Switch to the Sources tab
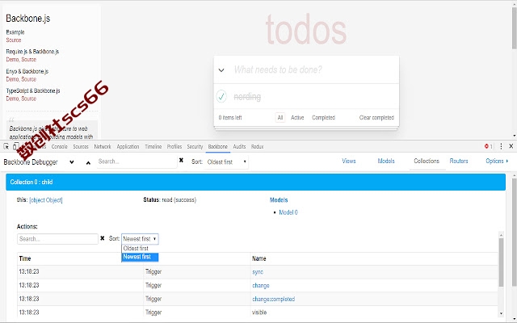This screenshot has height=323, width=517. point(81,147)
